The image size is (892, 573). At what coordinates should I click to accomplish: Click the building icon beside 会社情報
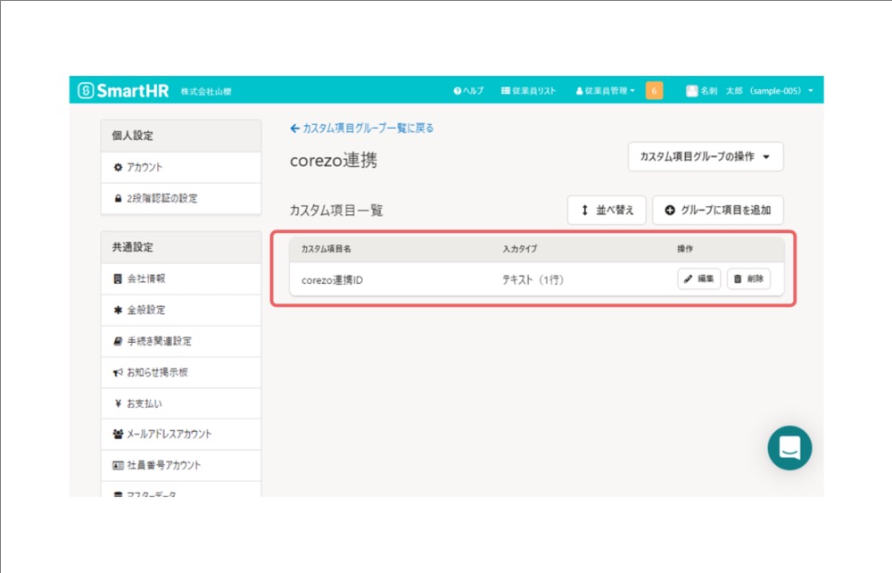click(x=118, y=278)
